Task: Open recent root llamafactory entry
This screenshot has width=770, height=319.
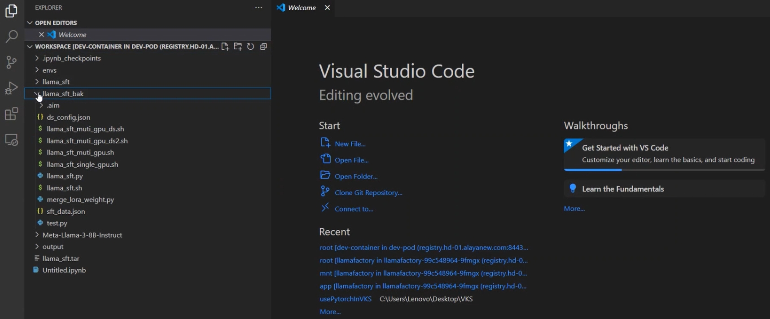Action: [x=424, y=260]
